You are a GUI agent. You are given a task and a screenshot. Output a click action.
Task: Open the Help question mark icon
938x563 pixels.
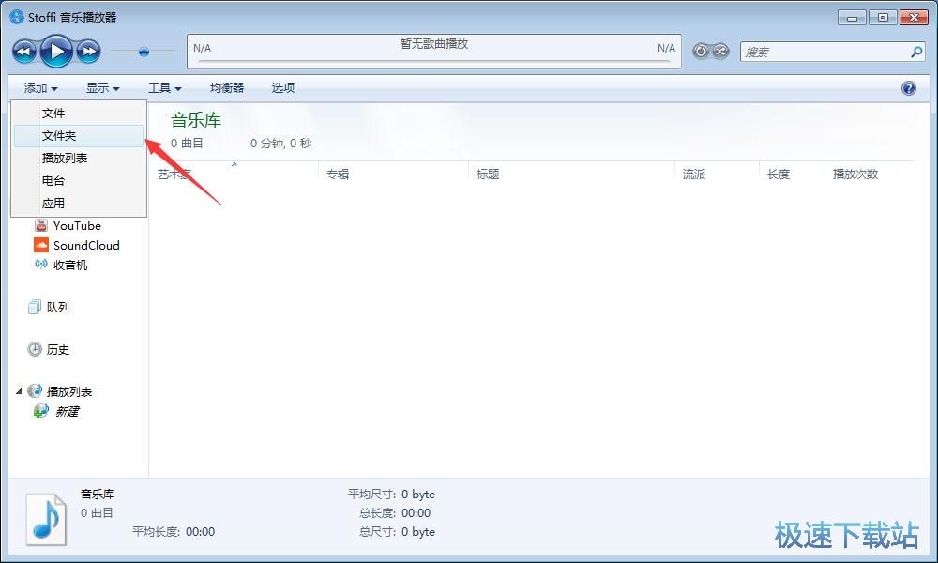point(908,88)
